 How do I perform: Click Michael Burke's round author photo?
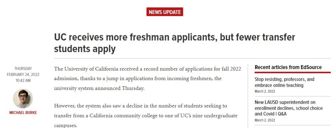23,99
